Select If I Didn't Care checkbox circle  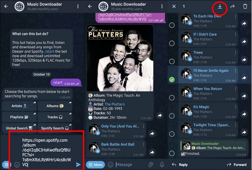coord(172,43)
